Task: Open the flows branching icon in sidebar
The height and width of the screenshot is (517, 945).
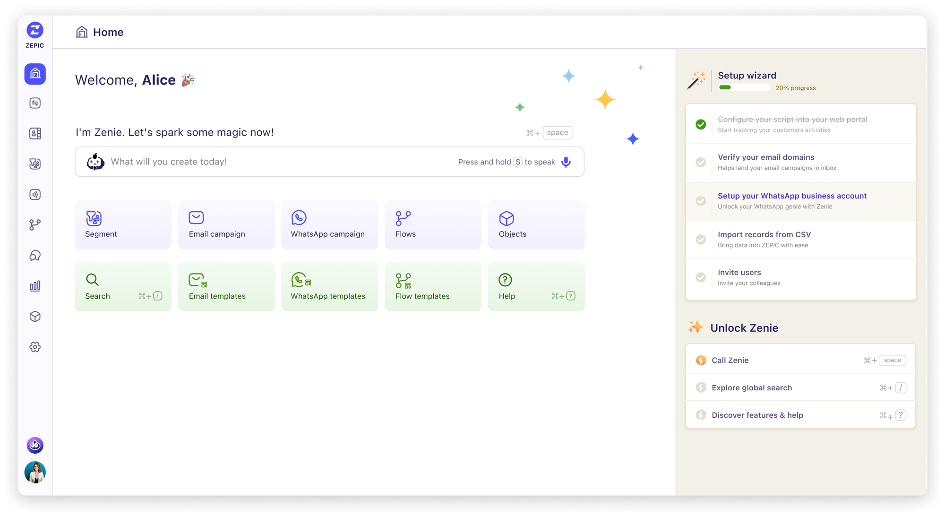Action: point(34,225)
